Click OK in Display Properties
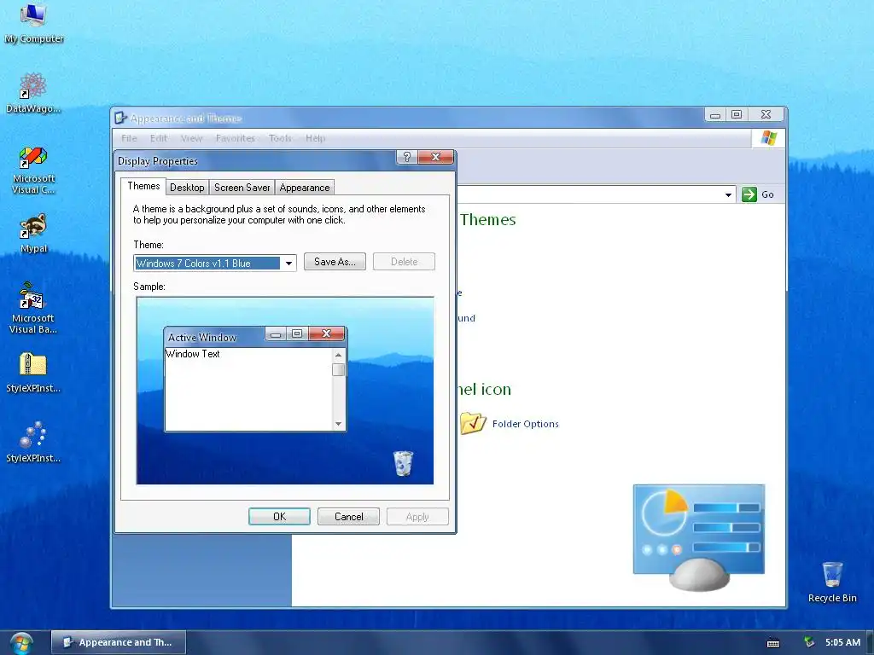The image size is (874, 655). 279,516
